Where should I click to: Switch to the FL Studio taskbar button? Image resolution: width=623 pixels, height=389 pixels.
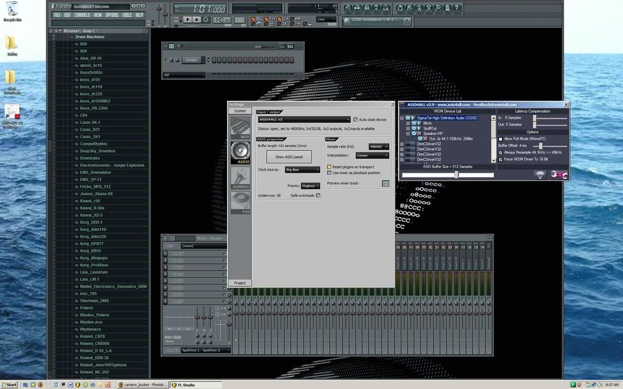tap(195, 385)
